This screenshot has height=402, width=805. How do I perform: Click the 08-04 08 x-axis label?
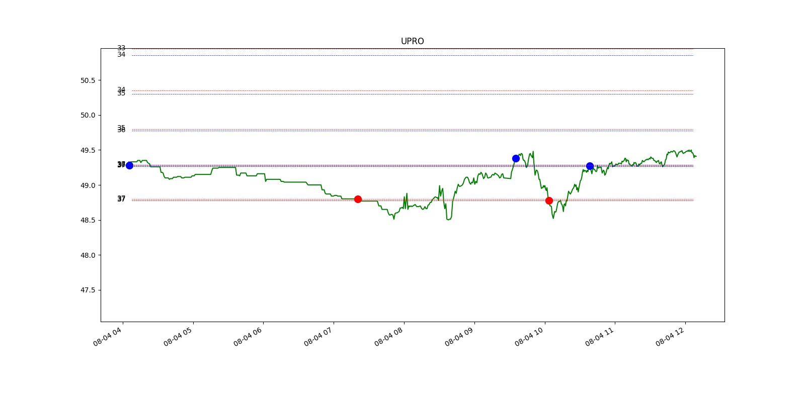(389, 336)
